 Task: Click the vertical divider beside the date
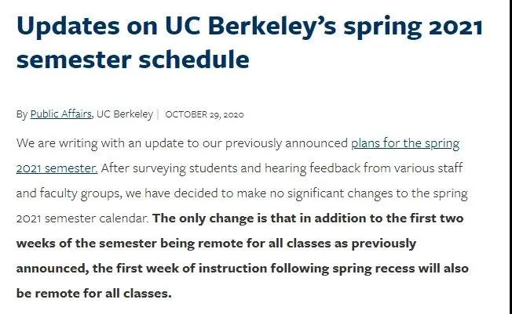click(159, 114)
